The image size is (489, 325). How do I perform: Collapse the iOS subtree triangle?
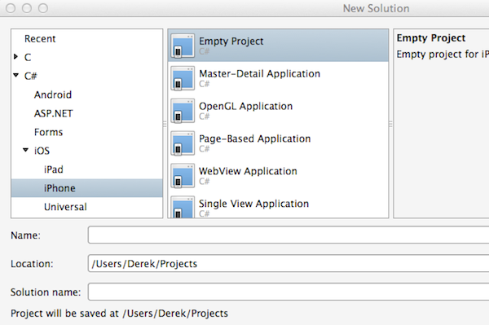pos(26,150)
